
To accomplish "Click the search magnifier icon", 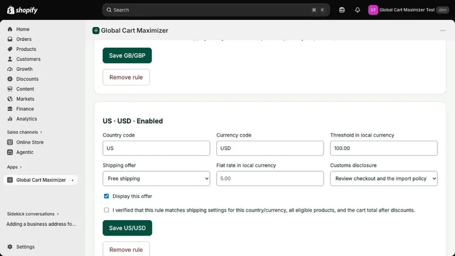I will pos(109,10).
